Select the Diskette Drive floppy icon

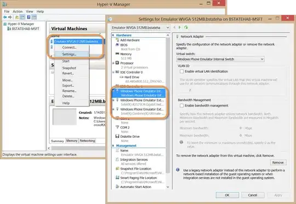tap(117, 136)
